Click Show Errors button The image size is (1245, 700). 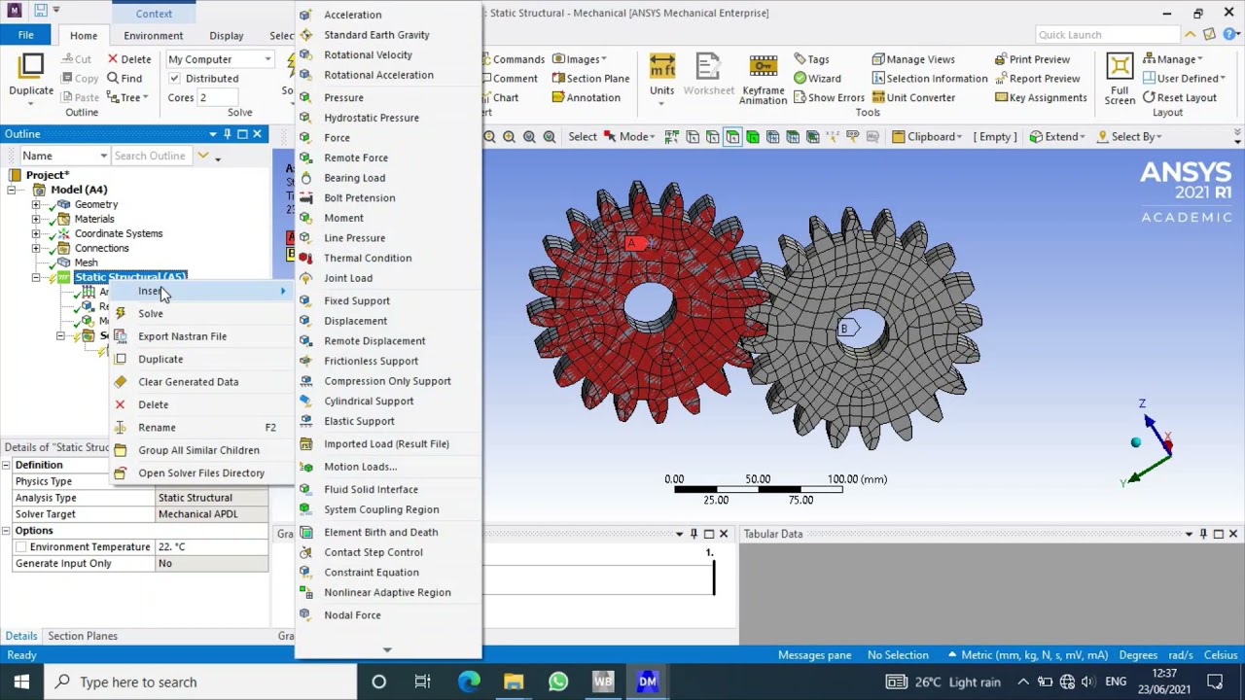tap(828, 97)
